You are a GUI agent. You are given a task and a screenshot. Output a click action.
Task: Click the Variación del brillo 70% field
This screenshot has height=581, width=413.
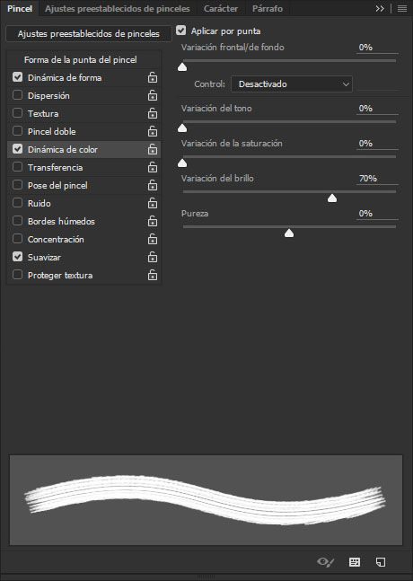pos(377,179)
